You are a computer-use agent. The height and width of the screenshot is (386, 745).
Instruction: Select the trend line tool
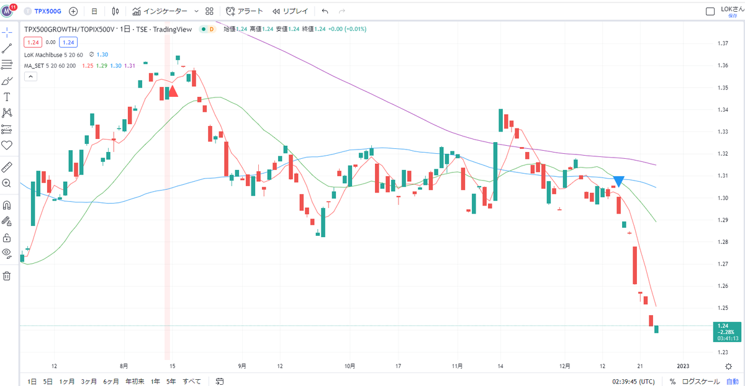coord(7,48)
